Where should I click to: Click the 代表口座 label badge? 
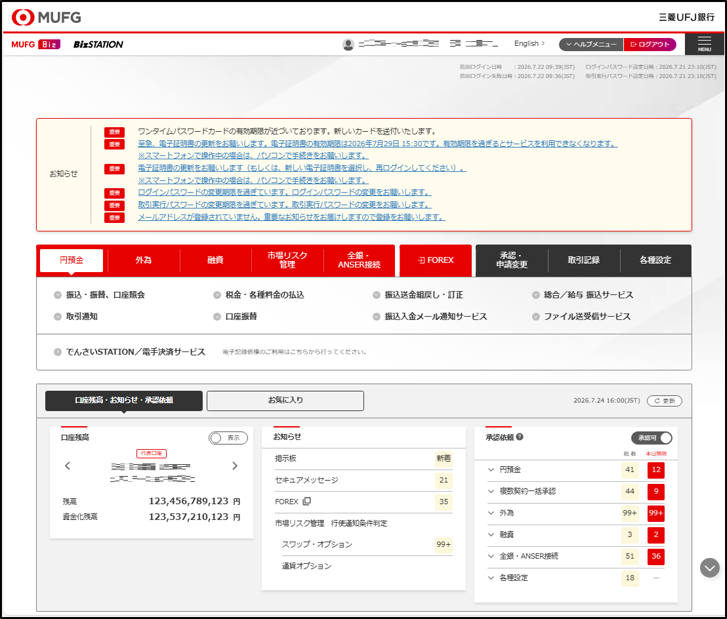pyautogui.click(x=151, y=453)
